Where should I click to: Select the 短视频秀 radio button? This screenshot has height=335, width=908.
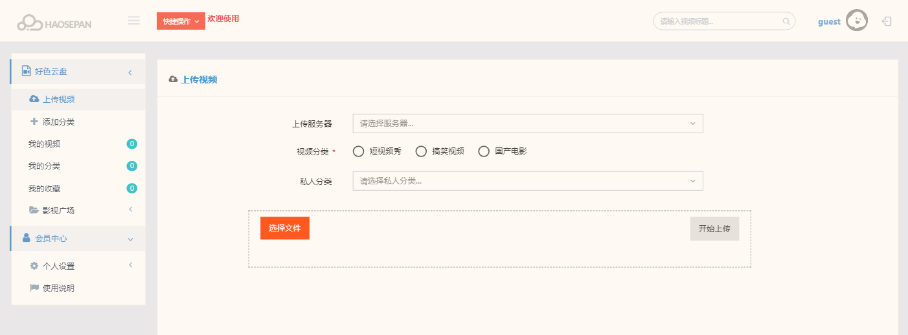pos(358,151)
